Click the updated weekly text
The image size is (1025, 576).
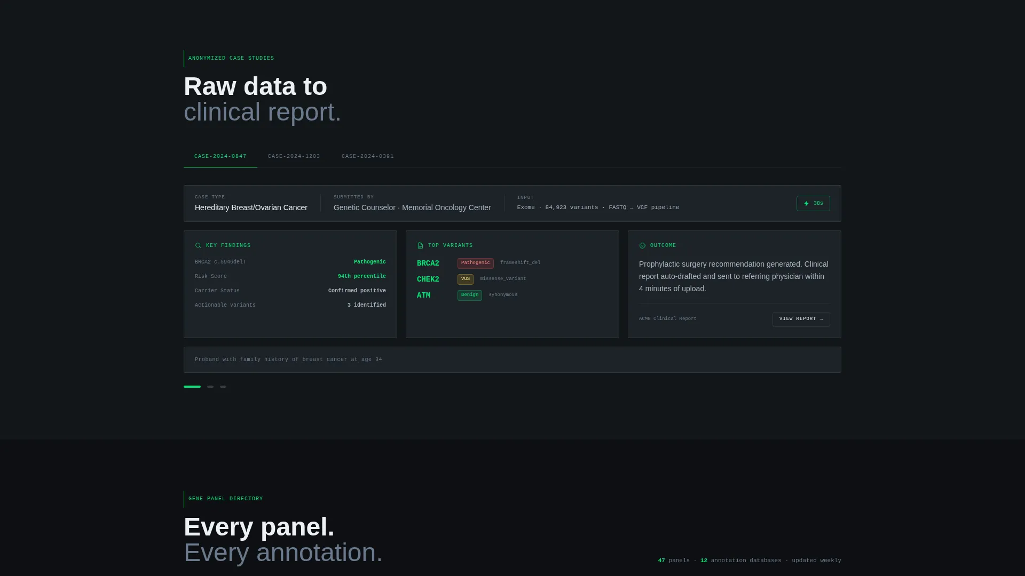pos(816,561)
